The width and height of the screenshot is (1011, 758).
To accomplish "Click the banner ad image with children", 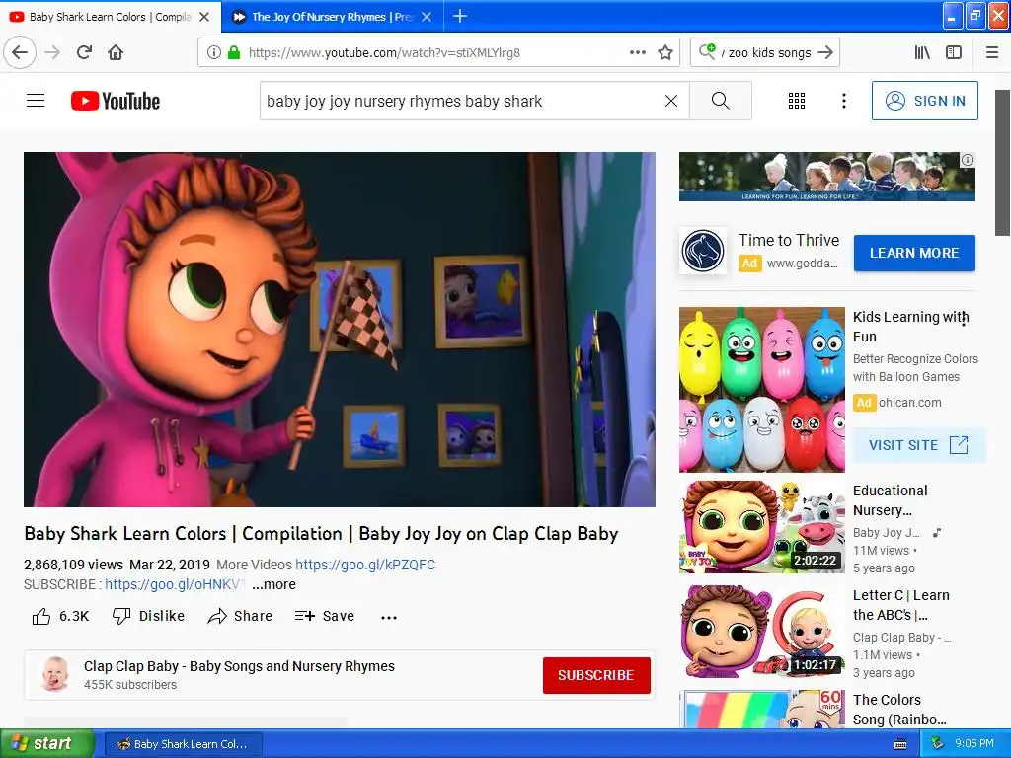I will point(826,176).
